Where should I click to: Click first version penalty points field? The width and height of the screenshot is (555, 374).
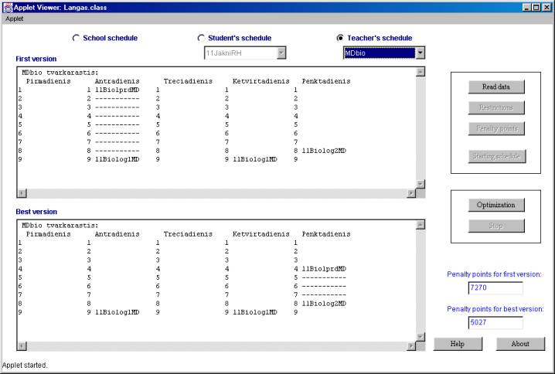click(x=495, y=288)
